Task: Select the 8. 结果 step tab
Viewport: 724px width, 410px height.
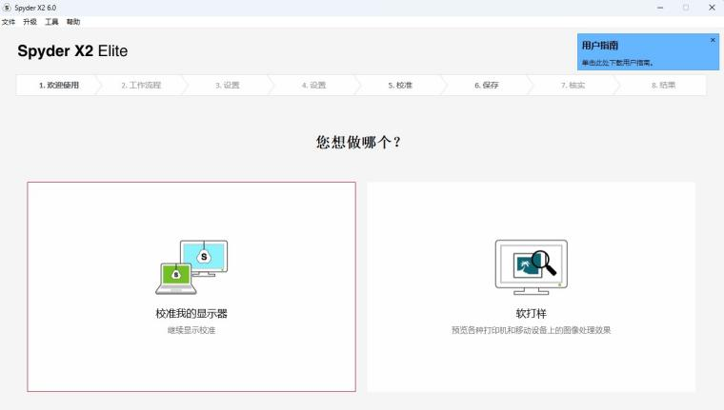Action: click(x=664, y=86)
